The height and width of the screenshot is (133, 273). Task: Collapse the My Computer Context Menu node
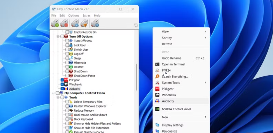point(53,93)
